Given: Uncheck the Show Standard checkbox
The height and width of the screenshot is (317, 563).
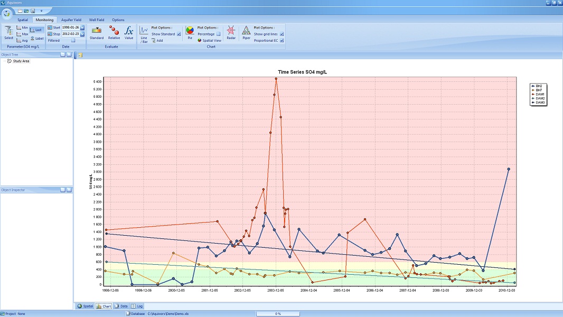Looking at the screenshot, I should coord(179,34).
